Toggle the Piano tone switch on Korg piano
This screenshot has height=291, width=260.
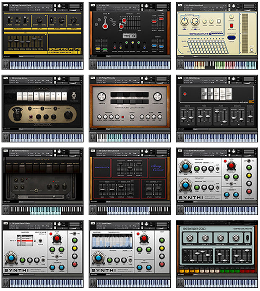[17, 20]
